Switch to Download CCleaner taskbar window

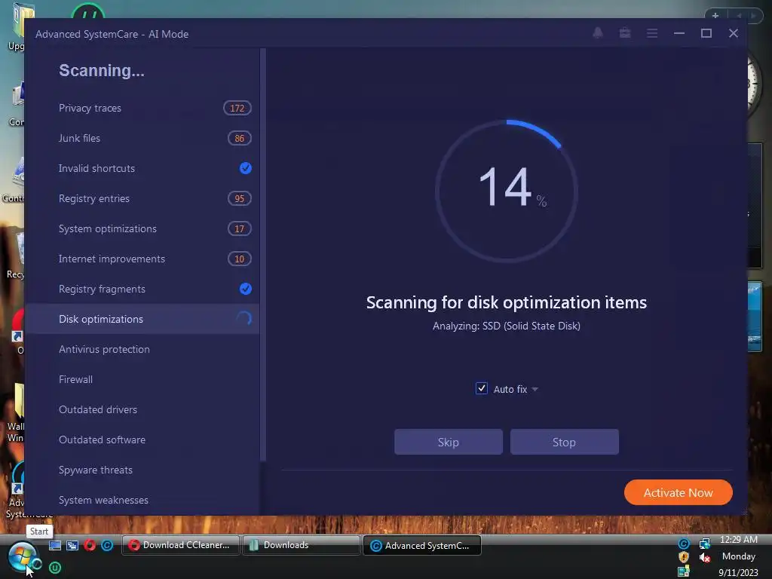[x=181, y=546]
